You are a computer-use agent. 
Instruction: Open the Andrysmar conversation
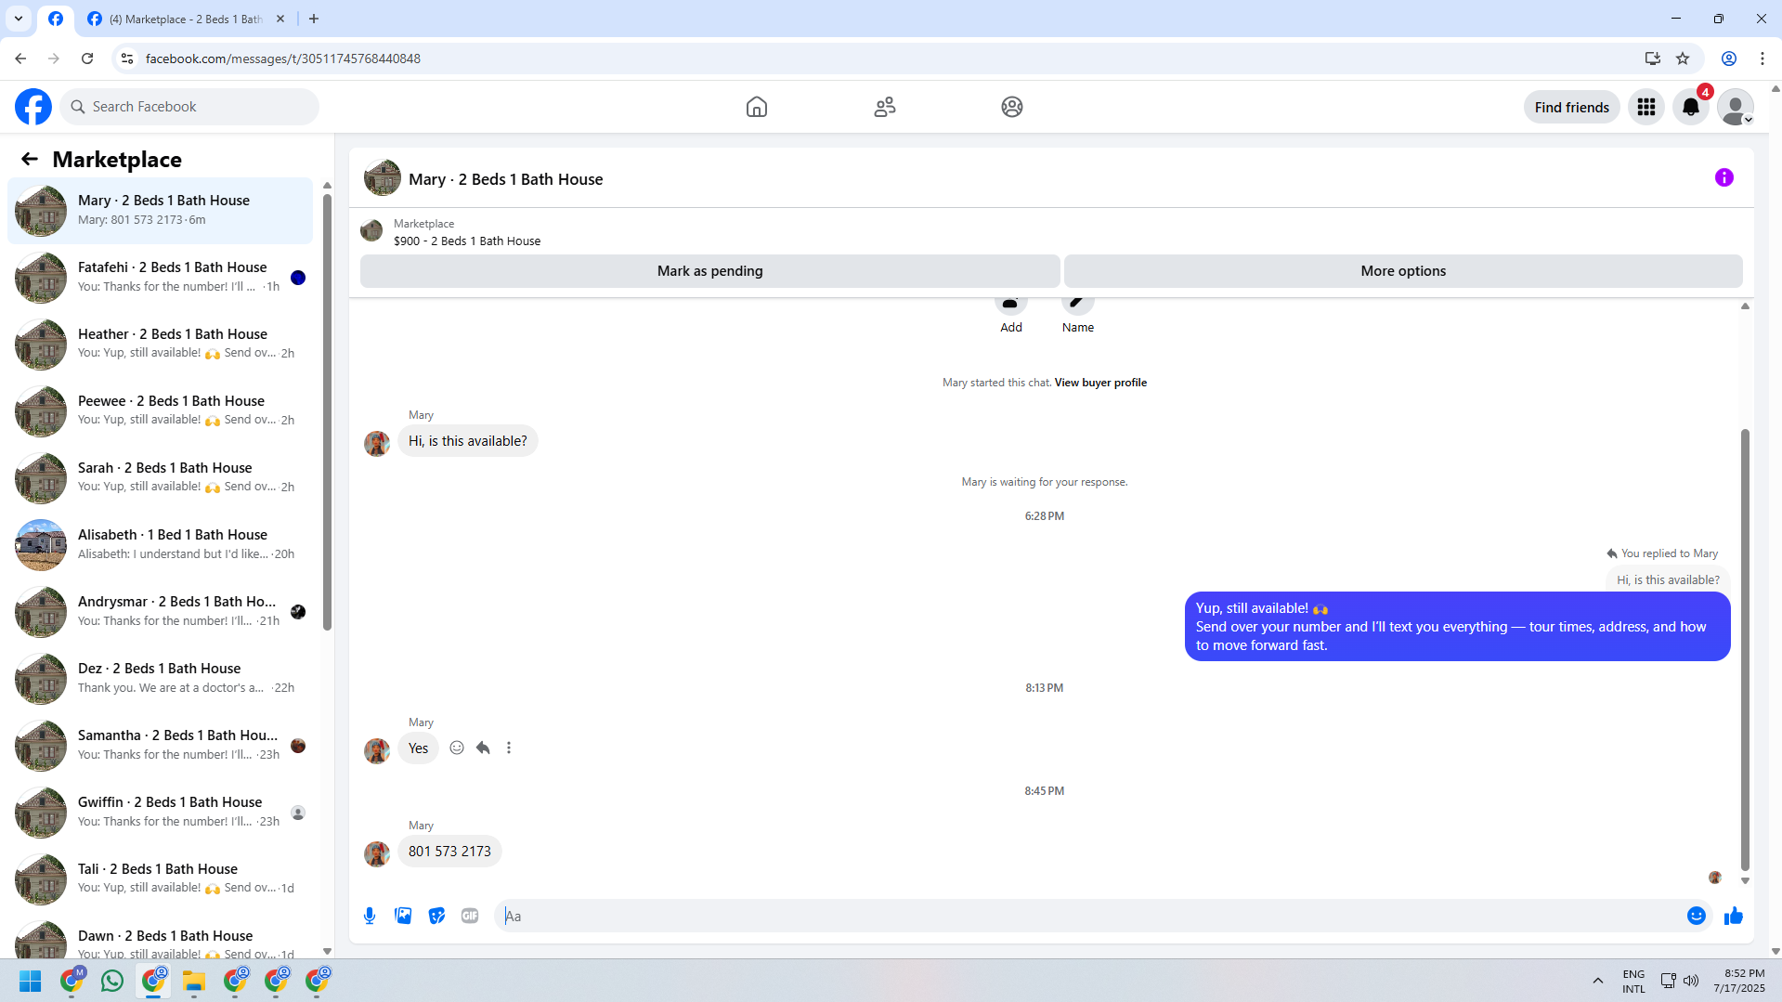[160, 611]
